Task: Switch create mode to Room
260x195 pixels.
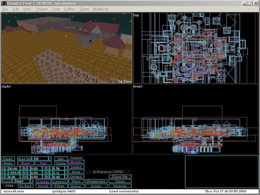Action: pos(76,186)
